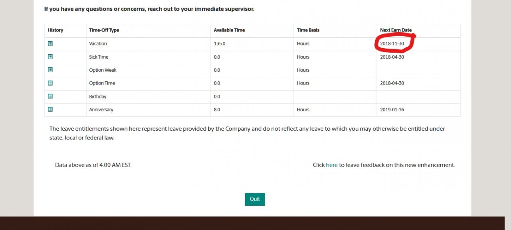Select the 8.0 anniversary available value

point(217,110)
